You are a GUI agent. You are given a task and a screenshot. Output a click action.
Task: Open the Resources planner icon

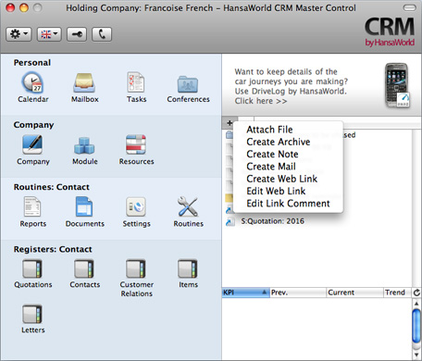(136, 144)
